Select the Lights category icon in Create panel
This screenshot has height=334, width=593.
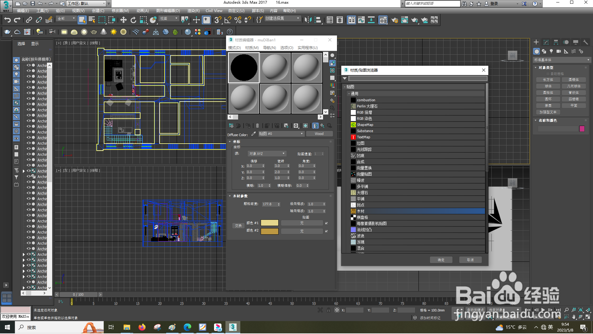pyautogui.click(x=551, y=52)
